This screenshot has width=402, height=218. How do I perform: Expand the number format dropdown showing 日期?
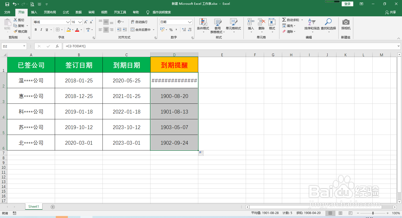click(x=190, y=22)
